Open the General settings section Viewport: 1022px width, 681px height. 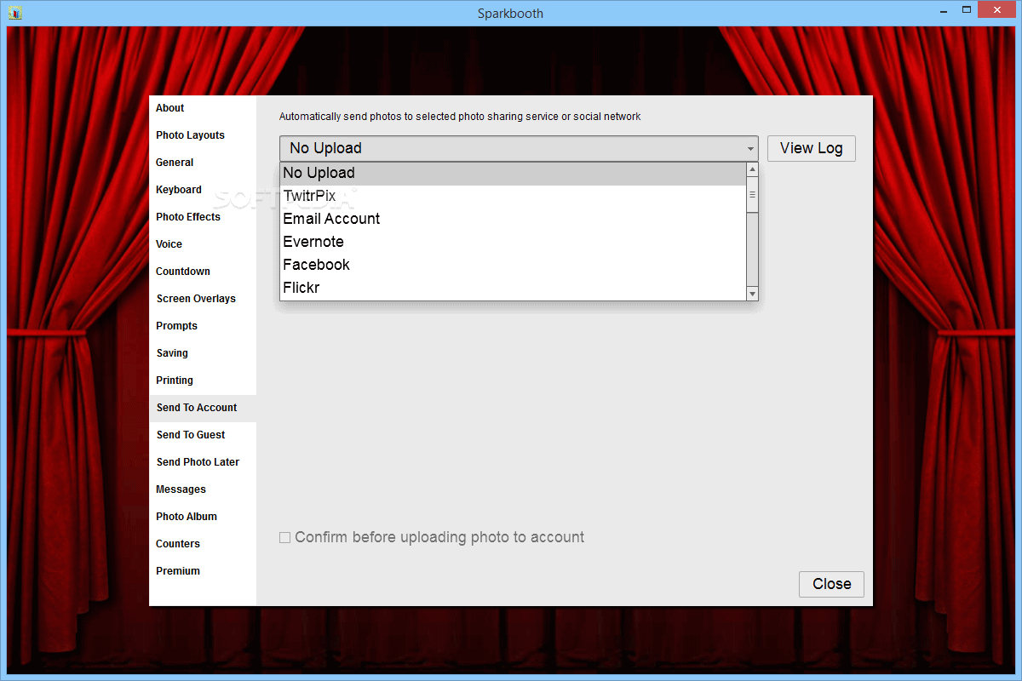tap(203, 163)
